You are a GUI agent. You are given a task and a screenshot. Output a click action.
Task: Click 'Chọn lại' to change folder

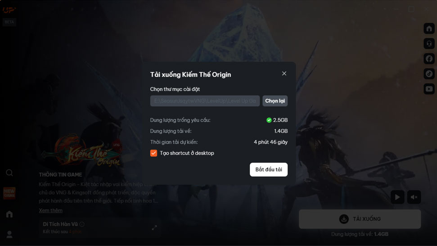[275, 101]
